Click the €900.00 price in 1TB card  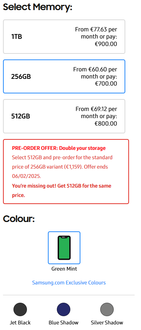click(x=106, y=44)
